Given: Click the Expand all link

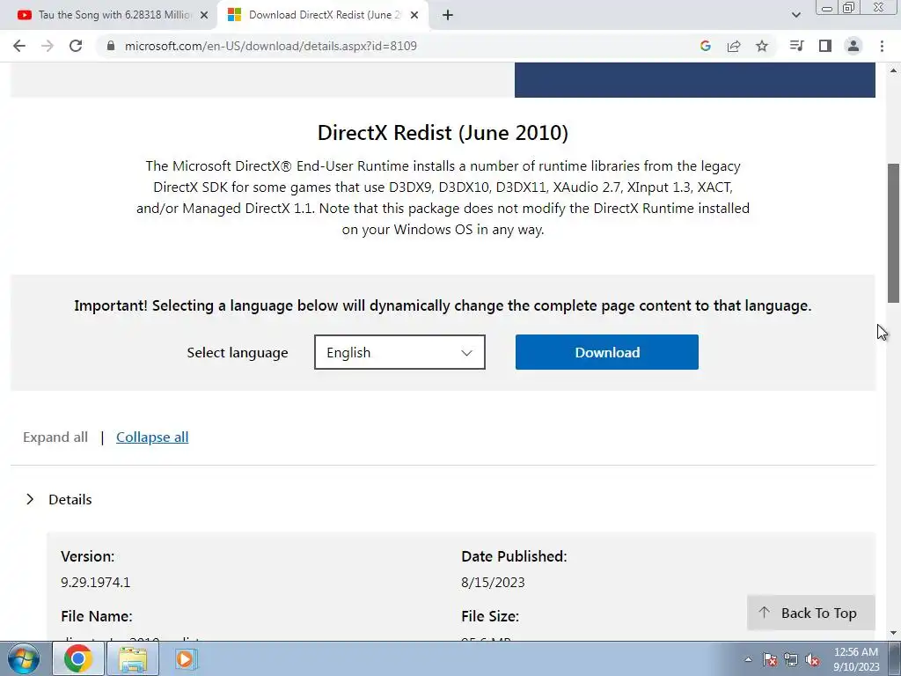Looking at the screenshot, I should pos(55,437).
